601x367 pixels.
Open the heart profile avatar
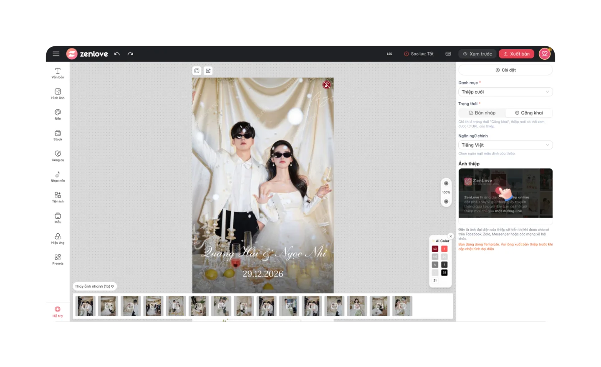[545, 54]
